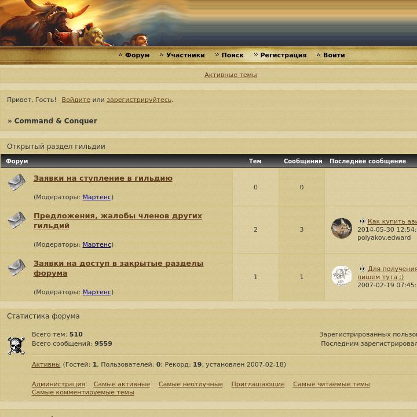The height and width of the screenshot is (417, 417).
Task: Click the Открытый раздел гильдии heading
Action: [56, 147]
